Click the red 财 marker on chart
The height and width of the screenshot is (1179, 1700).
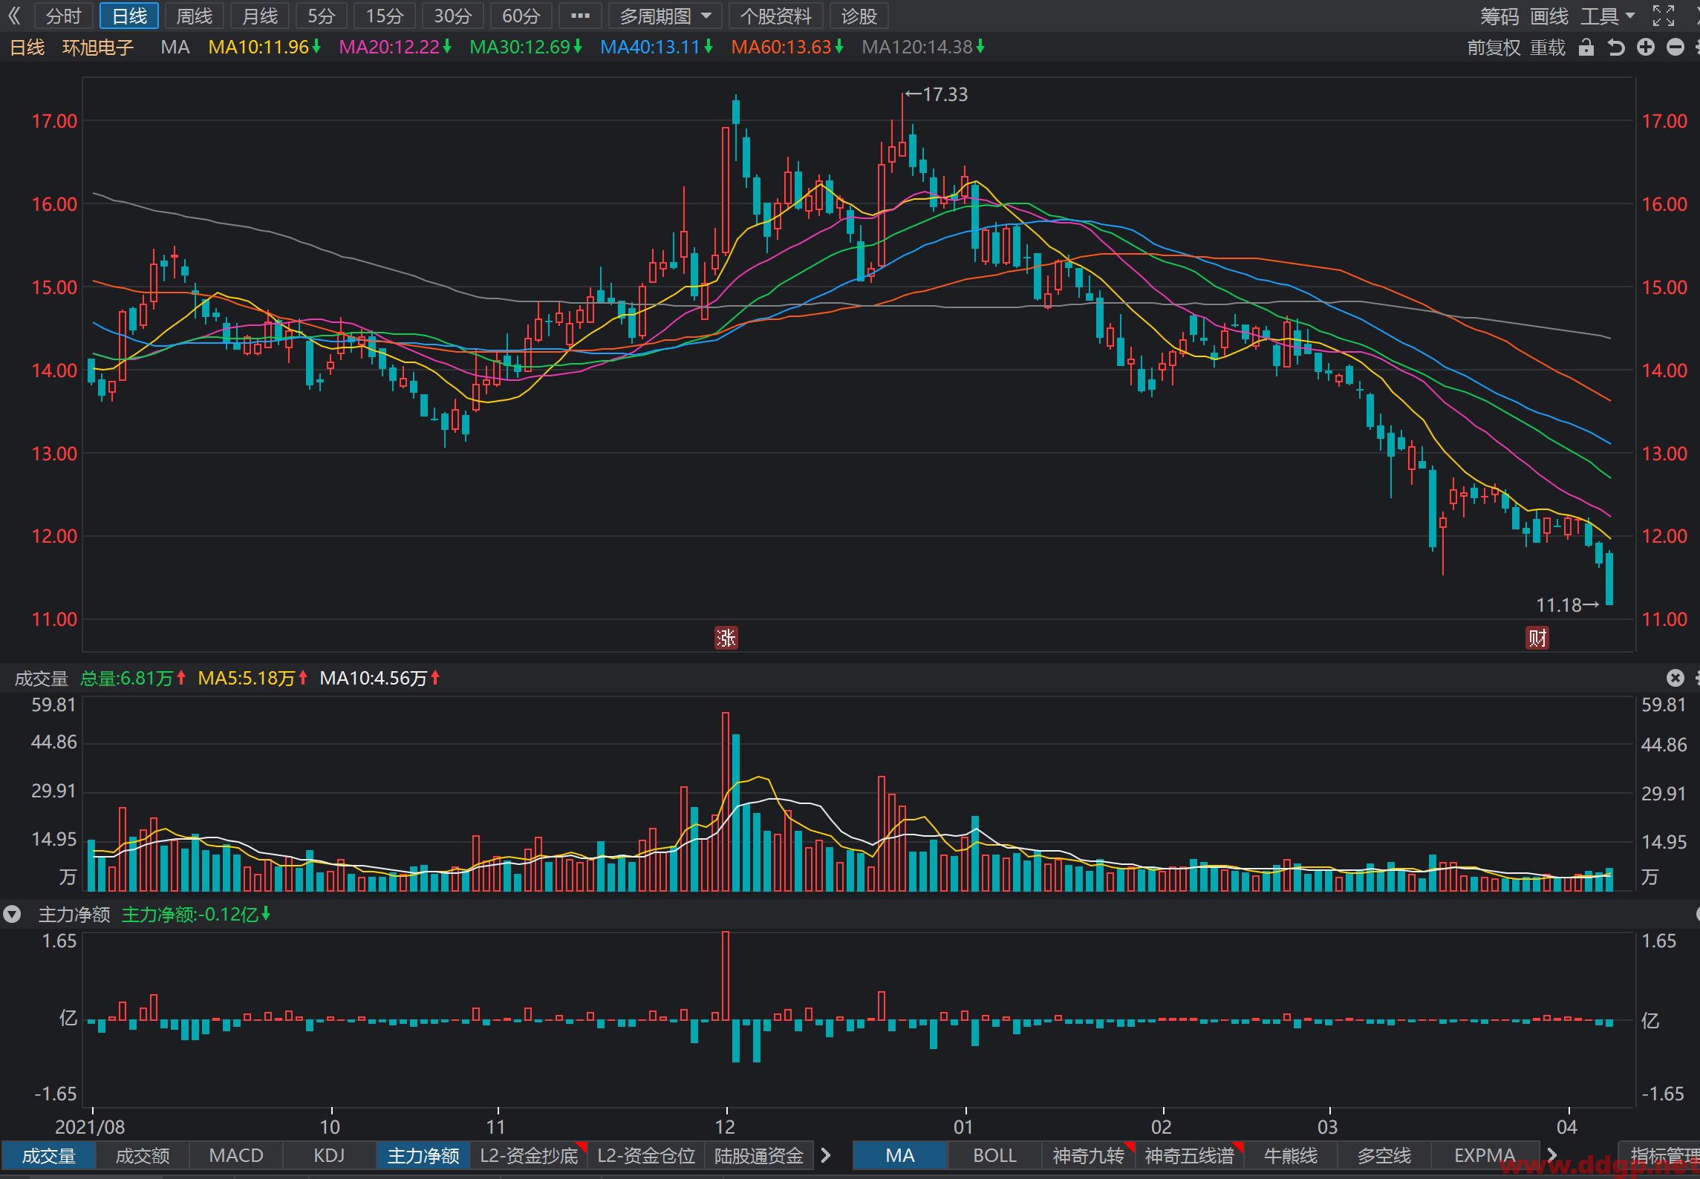pyautogui.click(x=1537, y=638)
